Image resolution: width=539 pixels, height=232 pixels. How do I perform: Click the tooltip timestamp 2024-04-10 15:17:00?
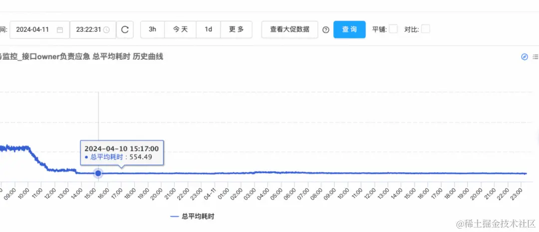[122, 148]
